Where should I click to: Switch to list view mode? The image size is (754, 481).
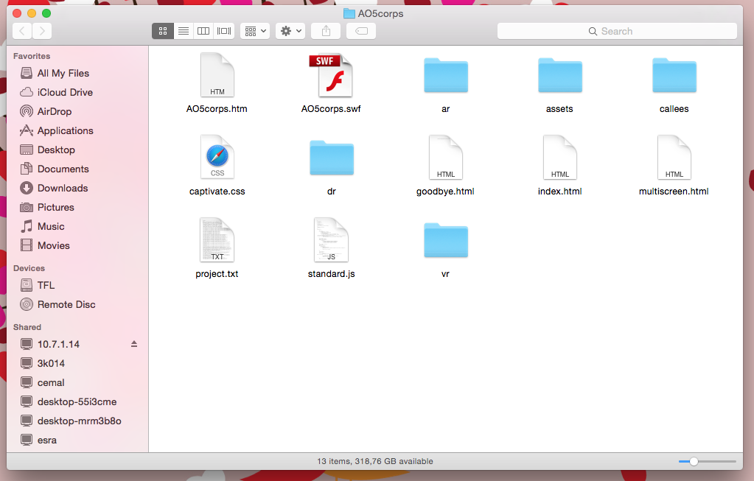click(184, 31)
